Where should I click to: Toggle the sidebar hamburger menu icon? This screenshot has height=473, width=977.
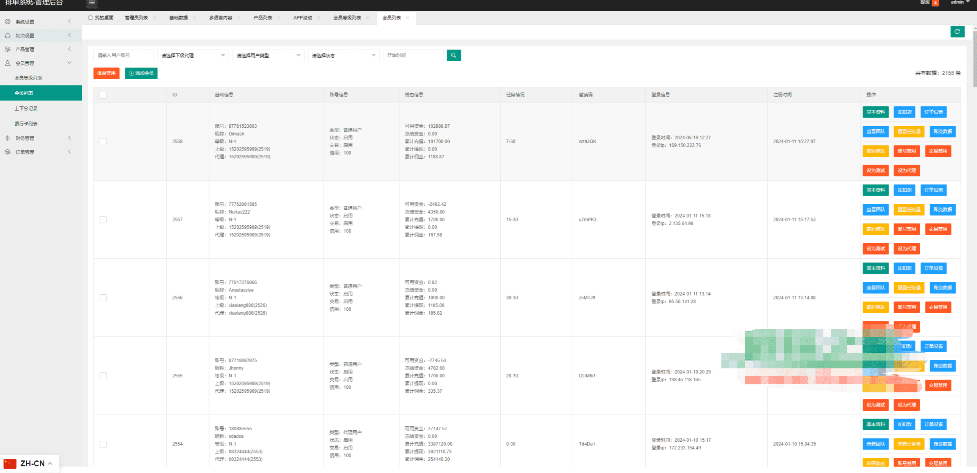(92, 3)
